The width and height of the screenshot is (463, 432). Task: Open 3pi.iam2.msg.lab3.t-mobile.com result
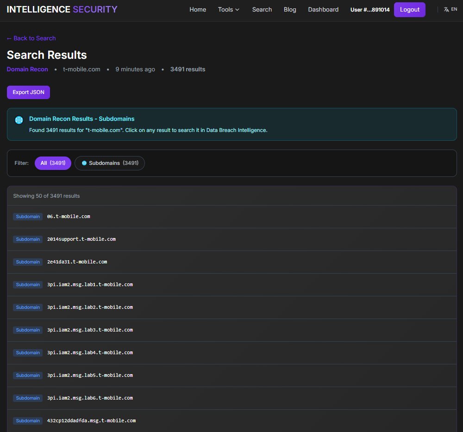pyautogui.click(x=232, y=330)
